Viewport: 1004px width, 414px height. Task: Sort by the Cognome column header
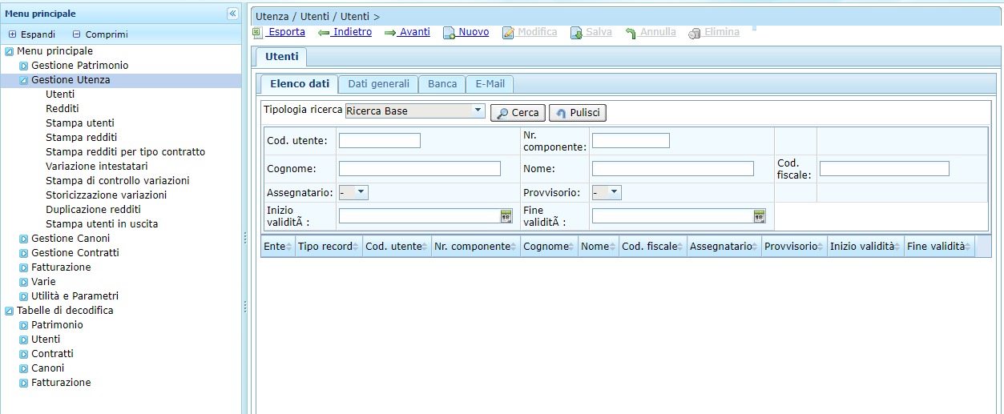click(x=549, y=247)
